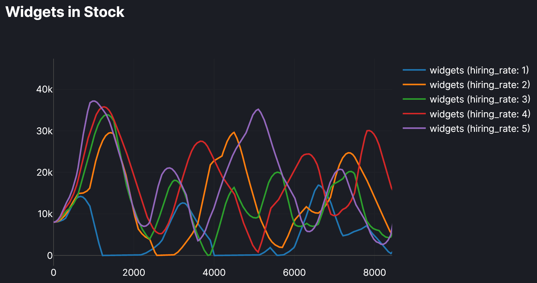Click the "Widgets in Stock" chart title
Screen dimensions: 537x283
pos(65,12)
